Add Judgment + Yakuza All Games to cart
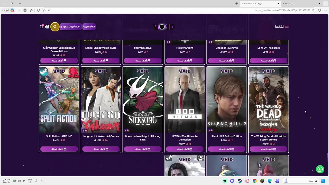Screen dimensions: 329x185 [x=101, y=149]
